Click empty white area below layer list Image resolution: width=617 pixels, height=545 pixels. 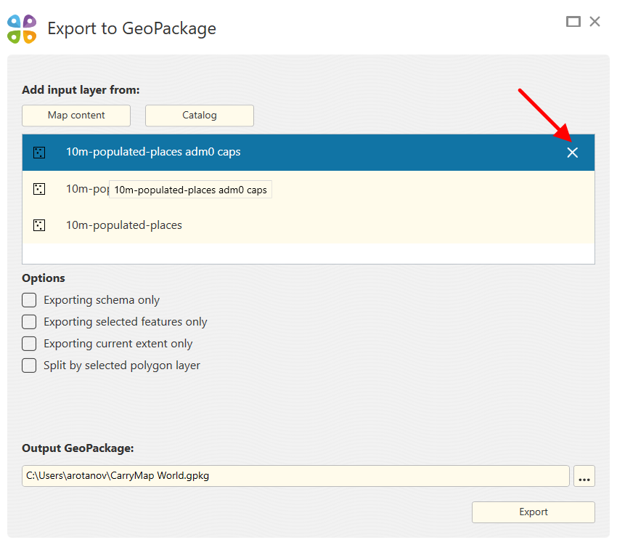point(308,253)
